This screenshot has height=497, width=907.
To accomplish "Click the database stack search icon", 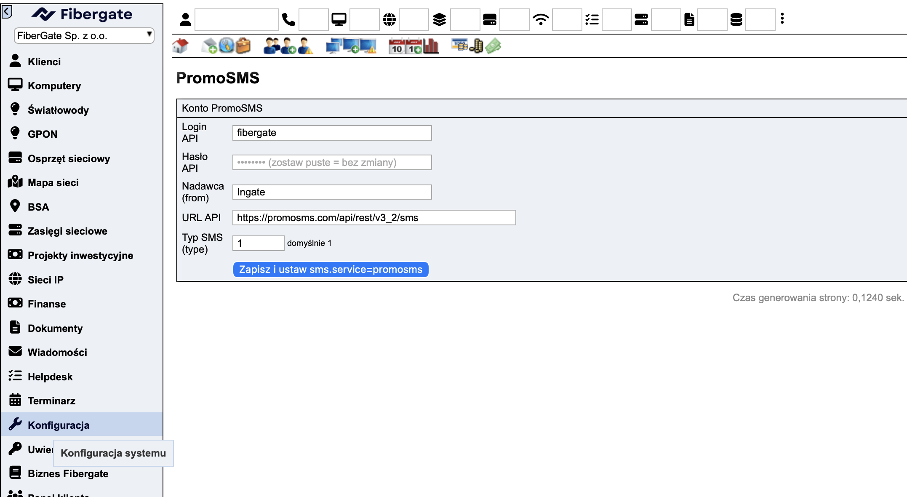I will pos(736,19).
